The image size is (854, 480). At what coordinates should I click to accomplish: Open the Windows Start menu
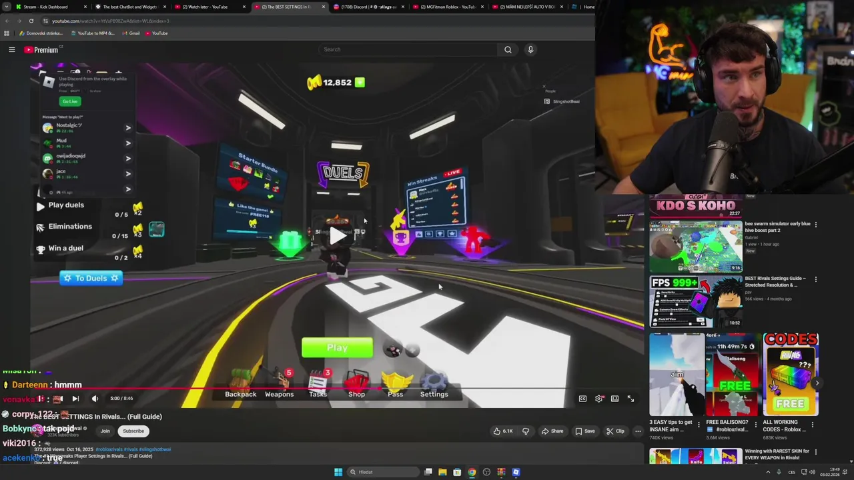338,472
